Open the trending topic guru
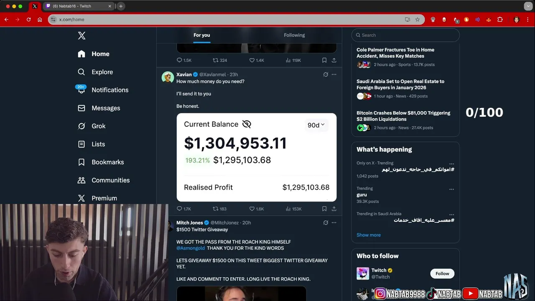This screenshot has height=301, width=535. (362, 195)
